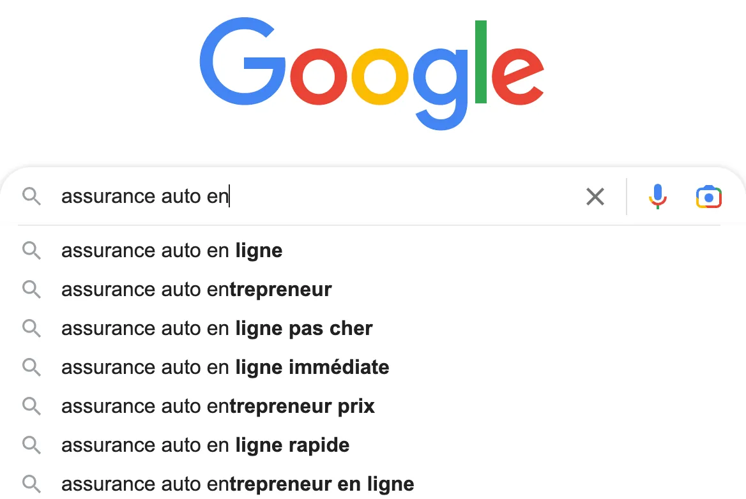Click magnifier icon beside 'en ligne rapide'
Screen dimensions: 746x499
click(x=31, y=445)
